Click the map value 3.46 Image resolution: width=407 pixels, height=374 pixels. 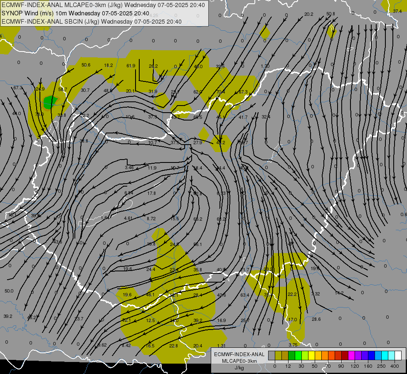[129, 167]
